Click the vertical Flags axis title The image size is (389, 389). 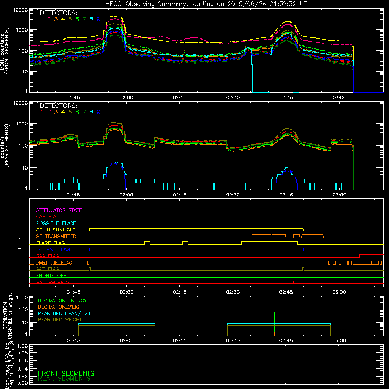click(20, 243)
